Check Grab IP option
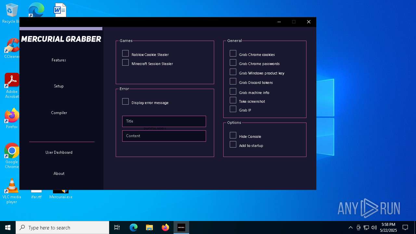 [233, 109]
